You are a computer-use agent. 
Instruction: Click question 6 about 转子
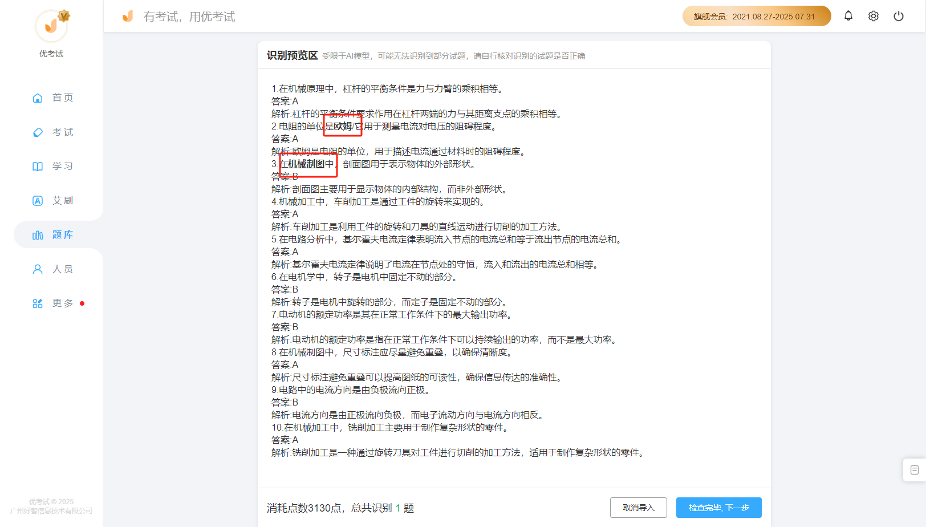click(365, 277)
